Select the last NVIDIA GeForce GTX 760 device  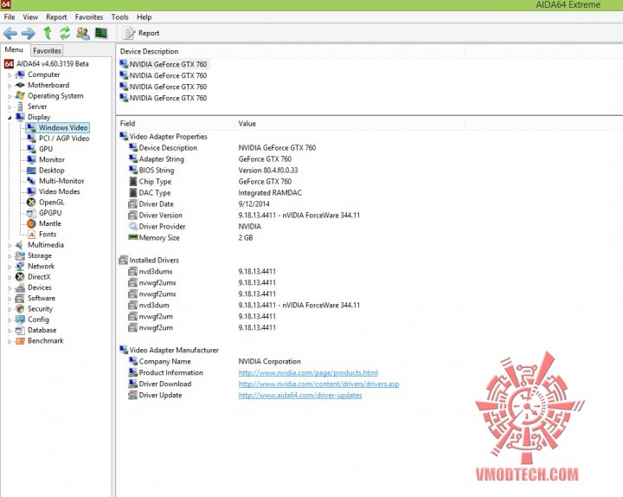164,98
